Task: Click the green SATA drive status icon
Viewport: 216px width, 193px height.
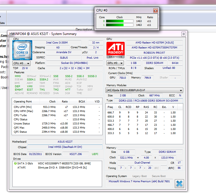Action: [x=15, y=163]
